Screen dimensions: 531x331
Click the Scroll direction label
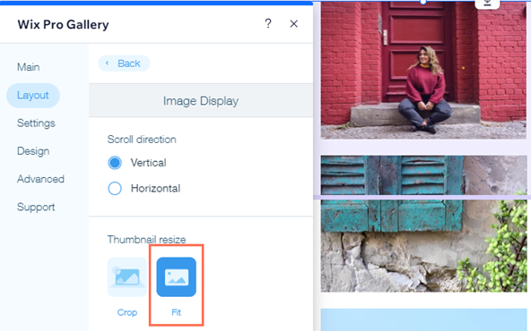(142, 140)
